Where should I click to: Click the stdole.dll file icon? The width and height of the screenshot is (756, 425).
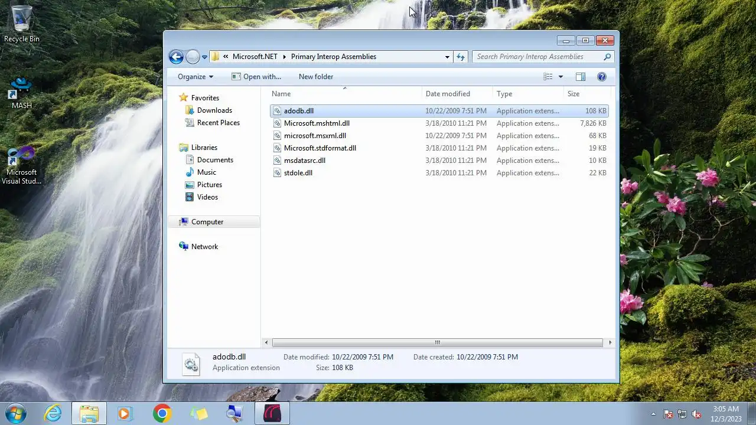point(277,173)
